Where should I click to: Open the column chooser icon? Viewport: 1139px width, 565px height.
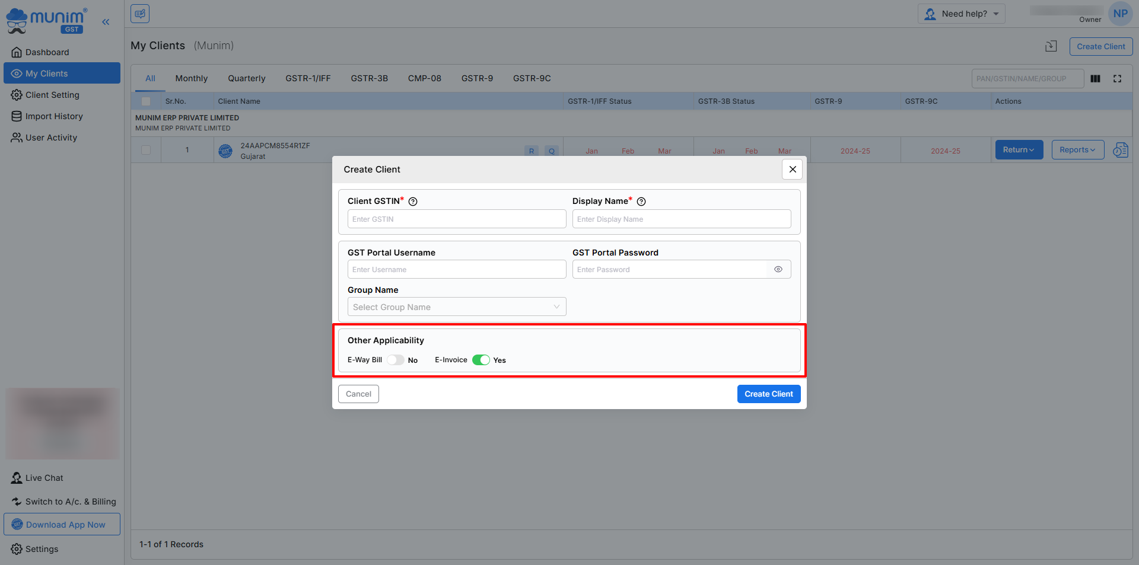(x=1095, y=79)
